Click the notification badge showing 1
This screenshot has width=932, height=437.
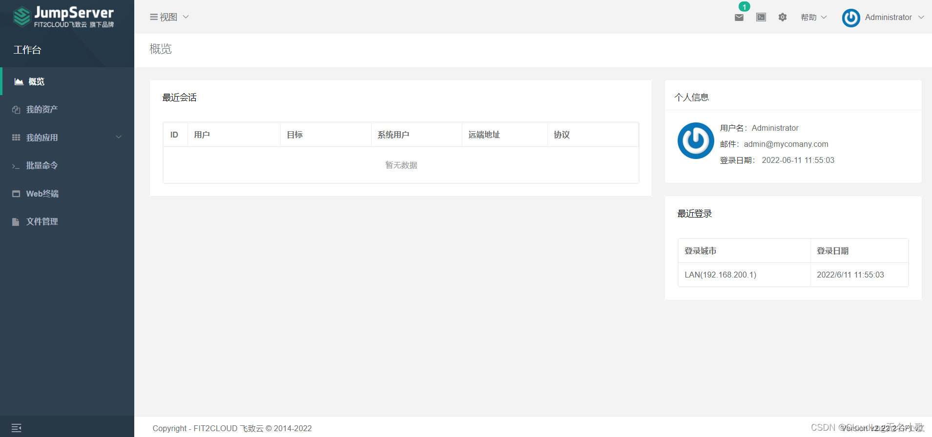coord(744,7)
